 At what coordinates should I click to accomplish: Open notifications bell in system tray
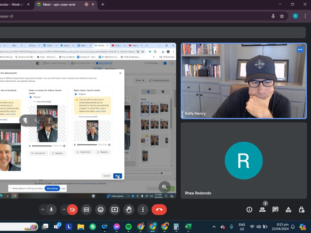pos(293,226)
